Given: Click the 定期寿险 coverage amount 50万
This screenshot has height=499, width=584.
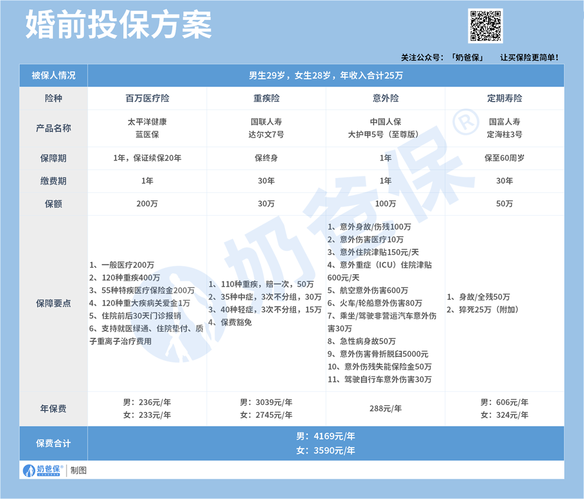Looking at the screenshot, I should pyautogui.click(x=505, y=204).
